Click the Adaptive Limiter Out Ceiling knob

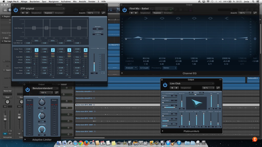pyautogui.click(x=42, y=129)
